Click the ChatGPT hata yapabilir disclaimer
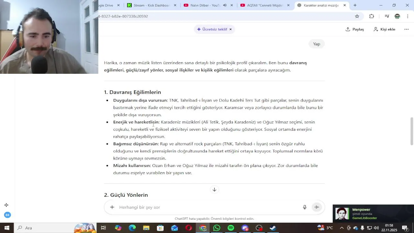414x233 pixels. pos(214,219)
